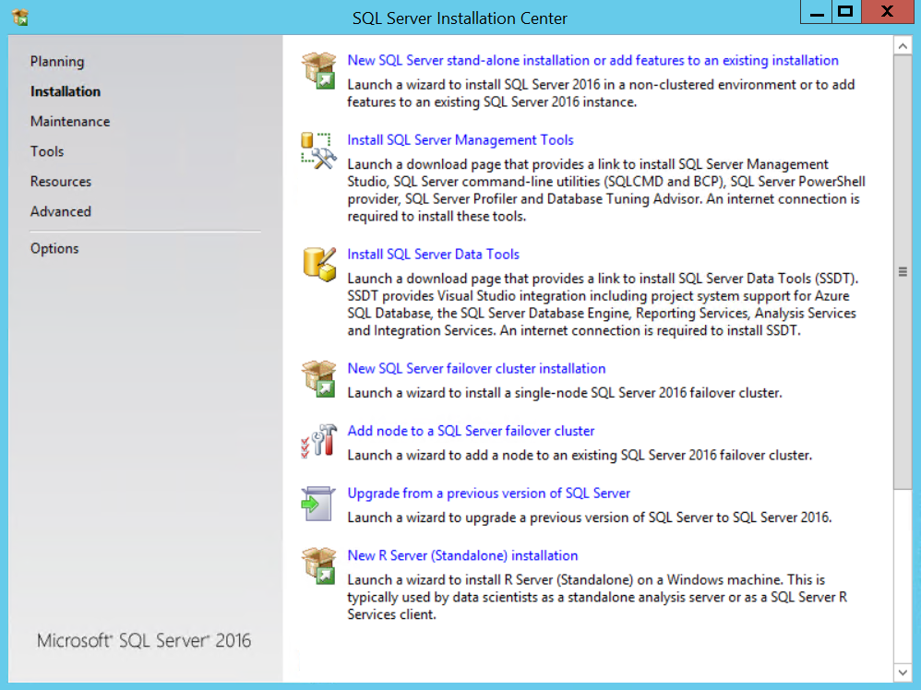Switch to the Maintenance section
The width and height of the screenshot is (921, 690).
pos(70,121)
